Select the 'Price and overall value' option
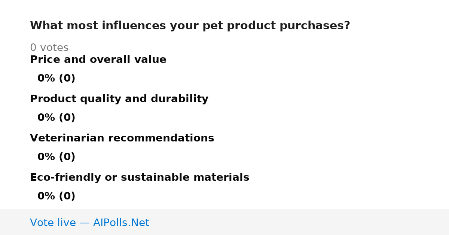The image size is (449, 235). (x=98, y=60)
